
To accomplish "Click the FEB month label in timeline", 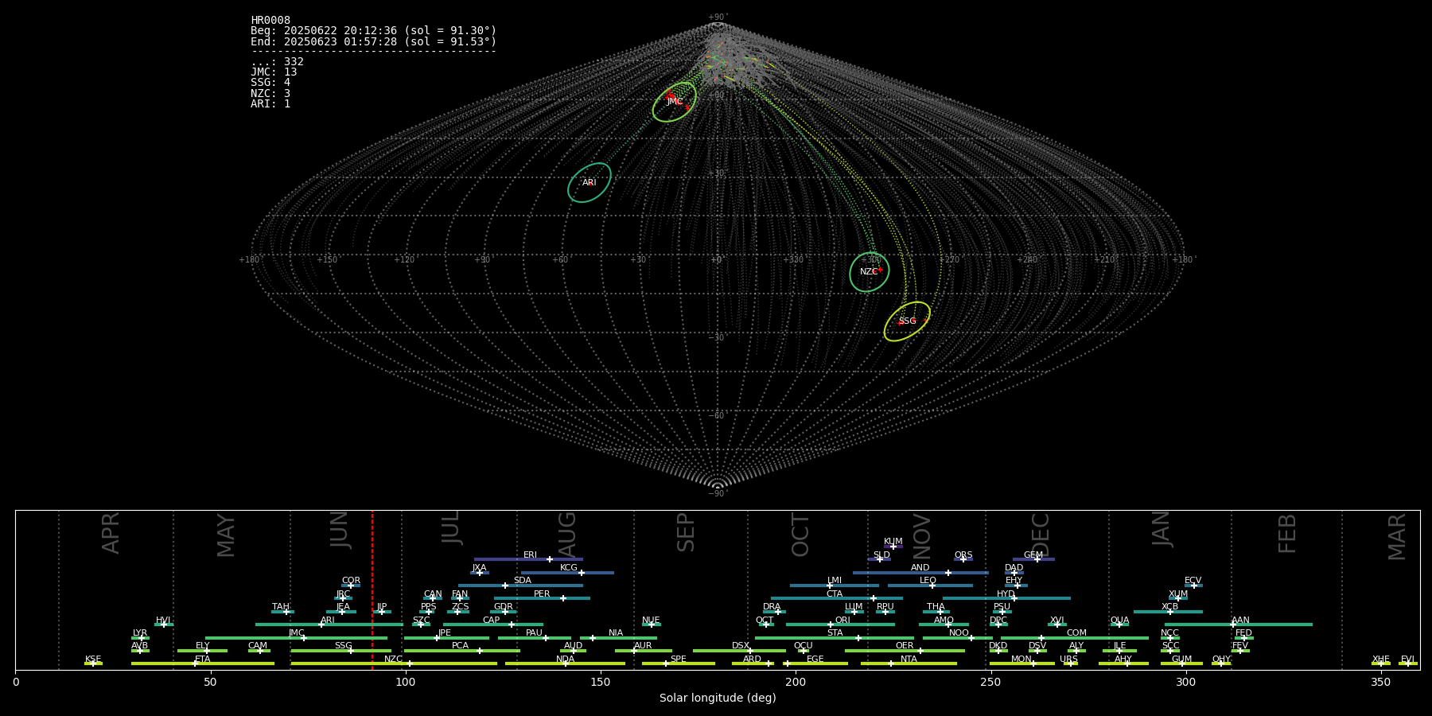I will pos(1287,533).
